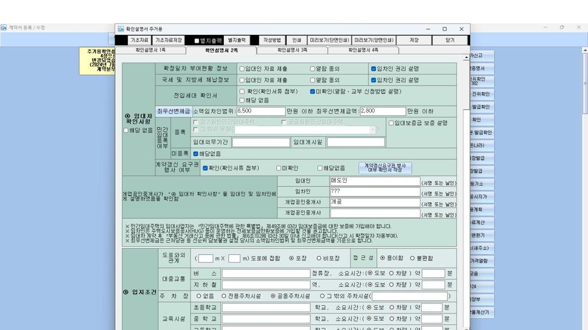Select 그 밖의 주차시설 parking option
The image size is (588, 330).
click(322, 296)
